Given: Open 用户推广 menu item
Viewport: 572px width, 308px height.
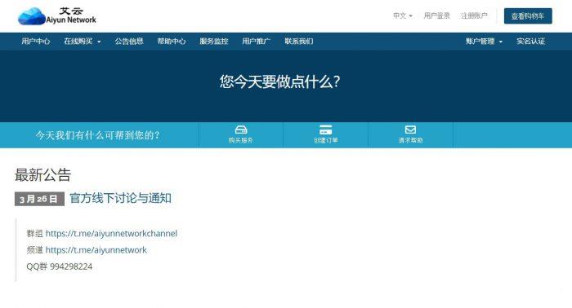Looking at the screenshot, I should click(x=256, y=41).
